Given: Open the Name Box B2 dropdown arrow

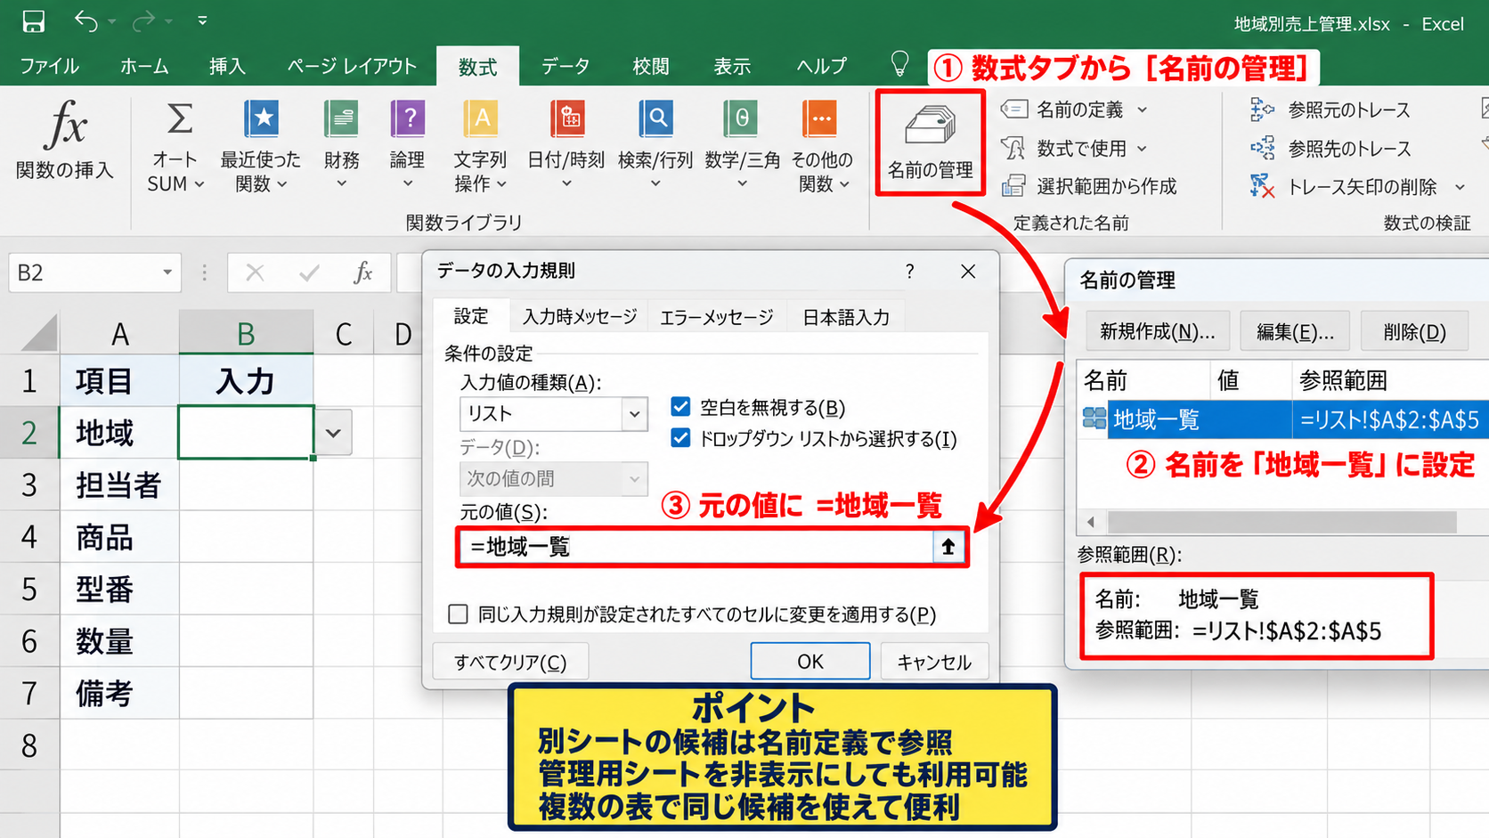Looking at the screenshot, I should 167,273.
